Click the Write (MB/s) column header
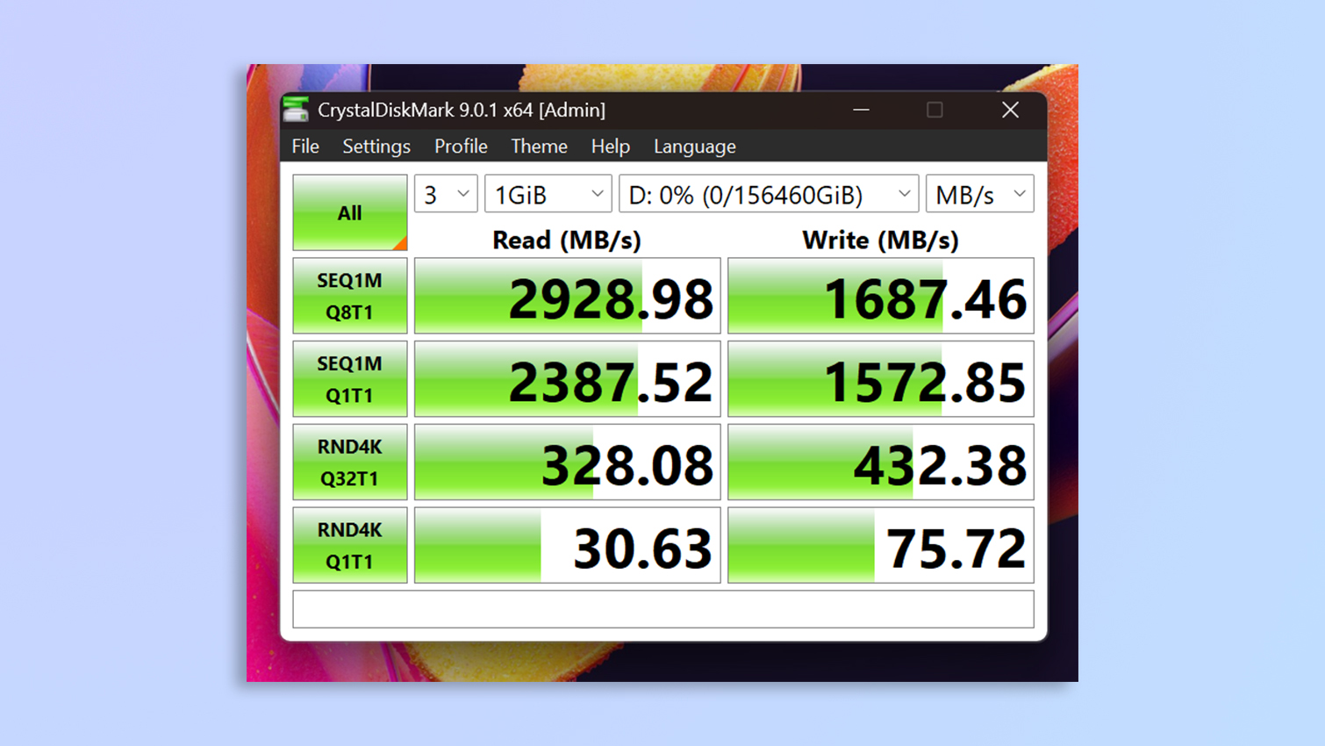Viewport: 1325px width, 746px height. pyautogui.click(x=880, y=240)
